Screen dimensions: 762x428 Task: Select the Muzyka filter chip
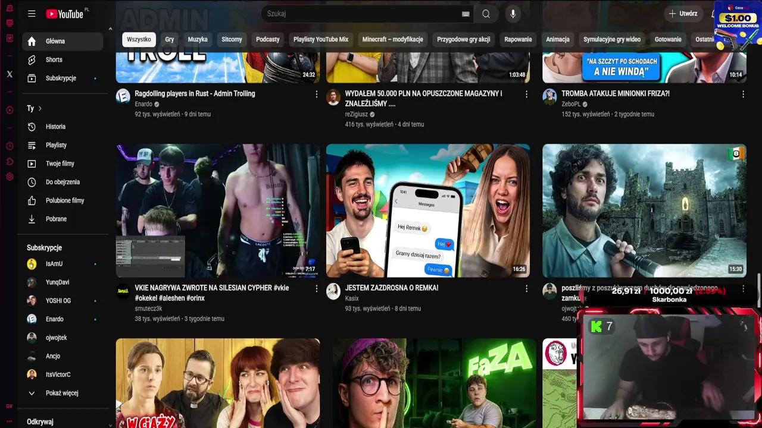click(x=198, y=39)
